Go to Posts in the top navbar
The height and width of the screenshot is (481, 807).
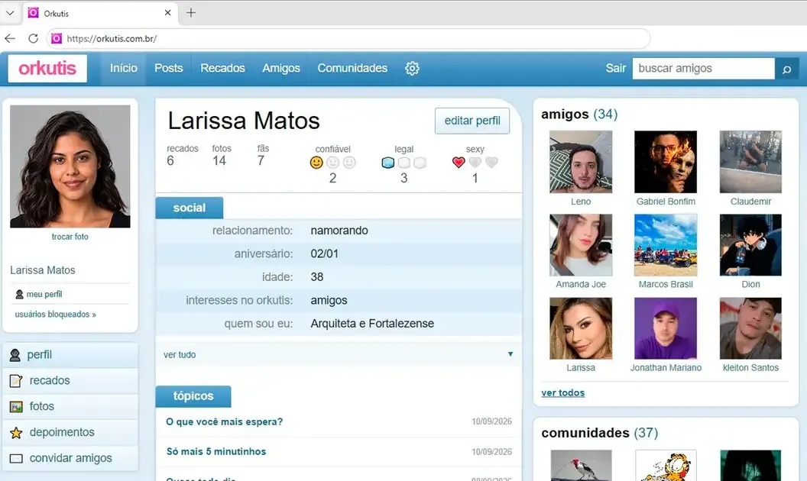(169, 69)
